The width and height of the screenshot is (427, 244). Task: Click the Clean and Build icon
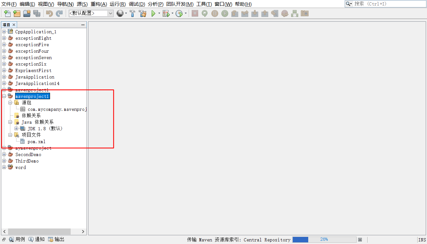click(143, 14)
